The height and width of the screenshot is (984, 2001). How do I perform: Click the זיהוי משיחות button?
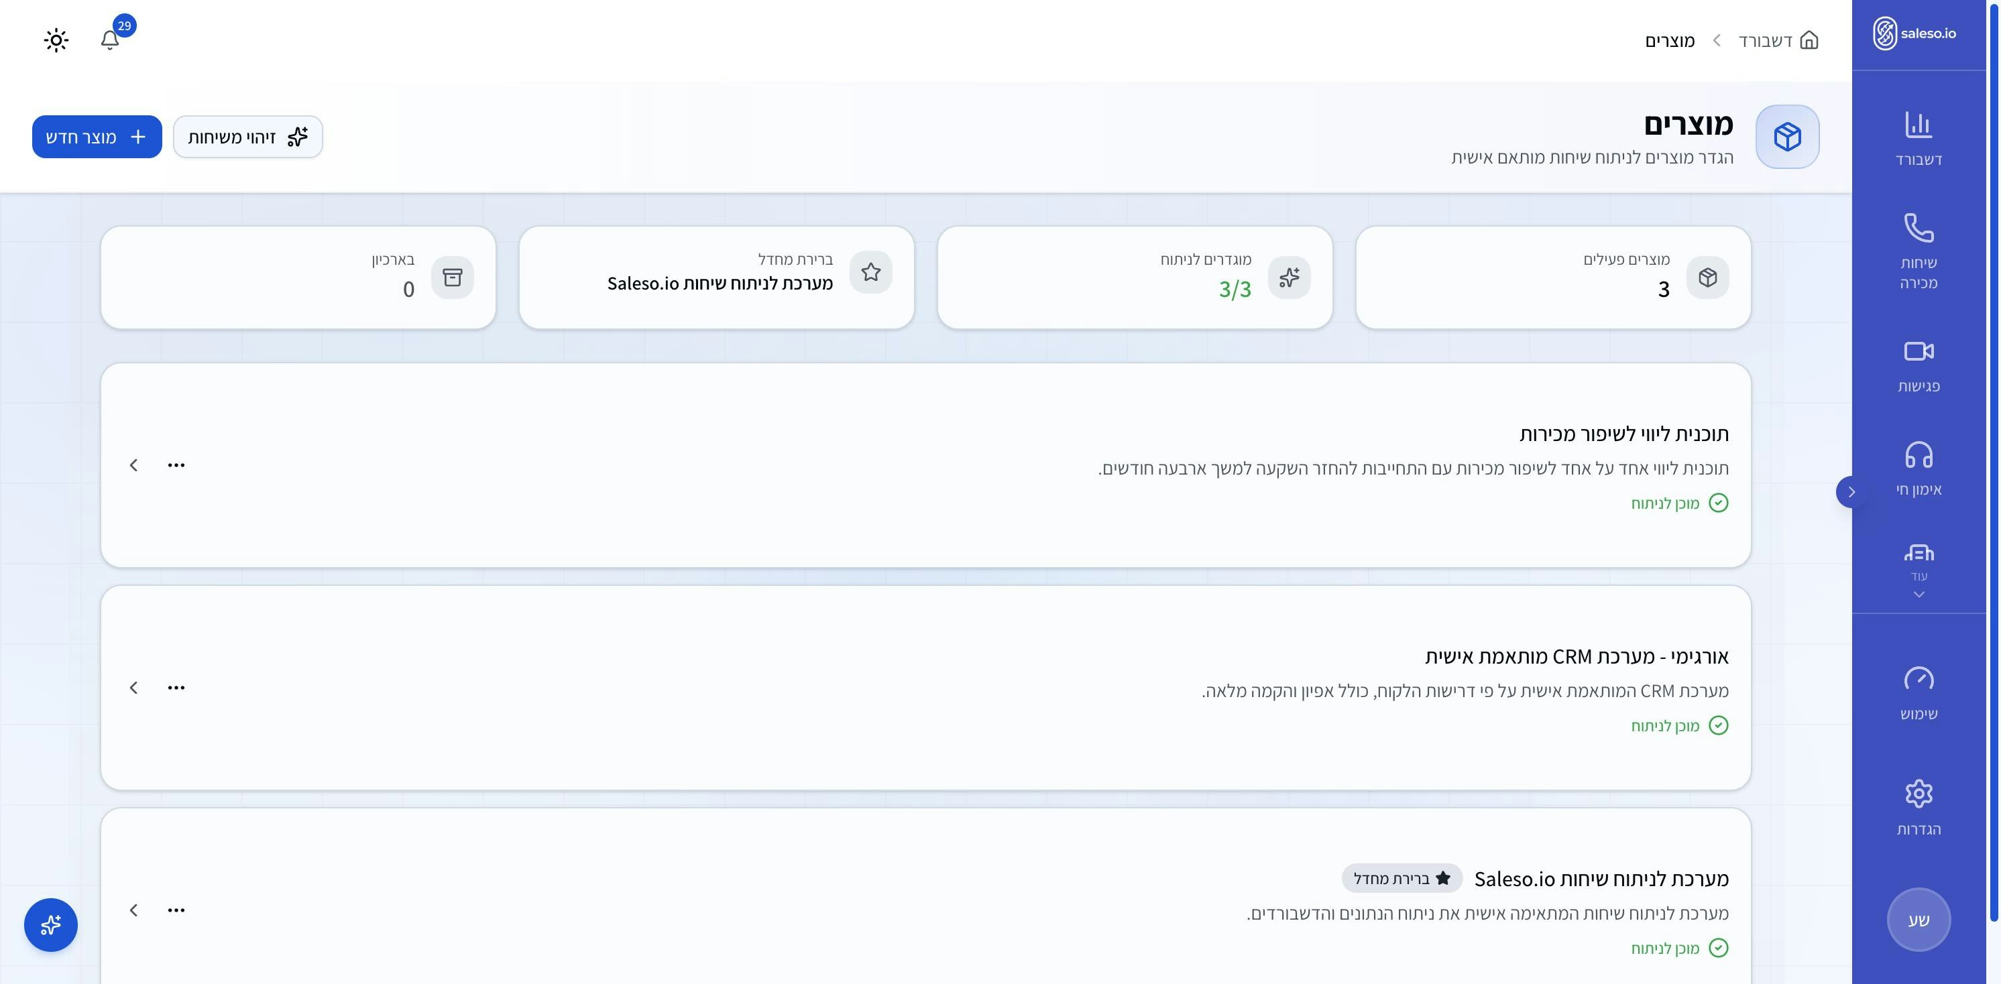[248, 137]
